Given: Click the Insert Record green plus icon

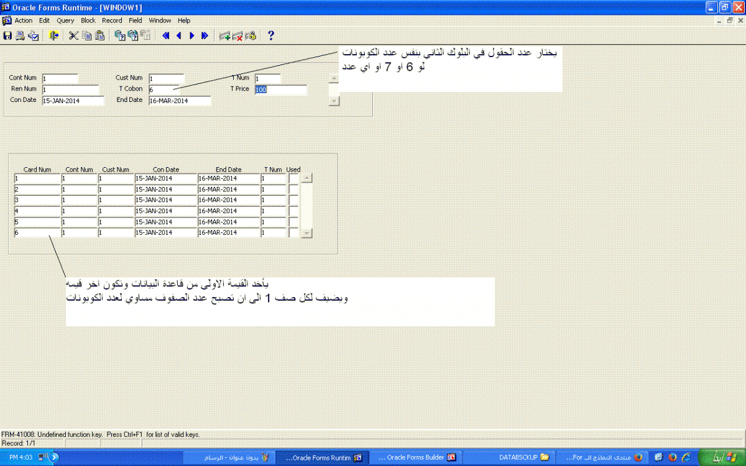Looking at the screenshot, I should pos(224,36).
